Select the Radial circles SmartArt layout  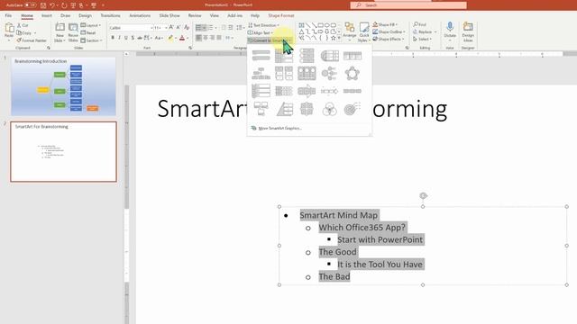click(x=329, y=74)
